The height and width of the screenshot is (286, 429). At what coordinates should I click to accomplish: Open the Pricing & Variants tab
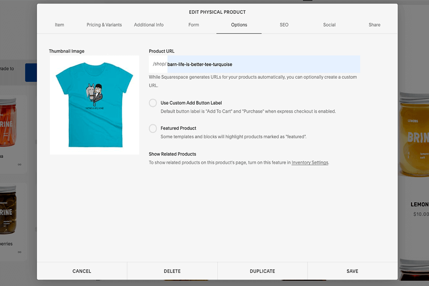[x=104, y=25]
